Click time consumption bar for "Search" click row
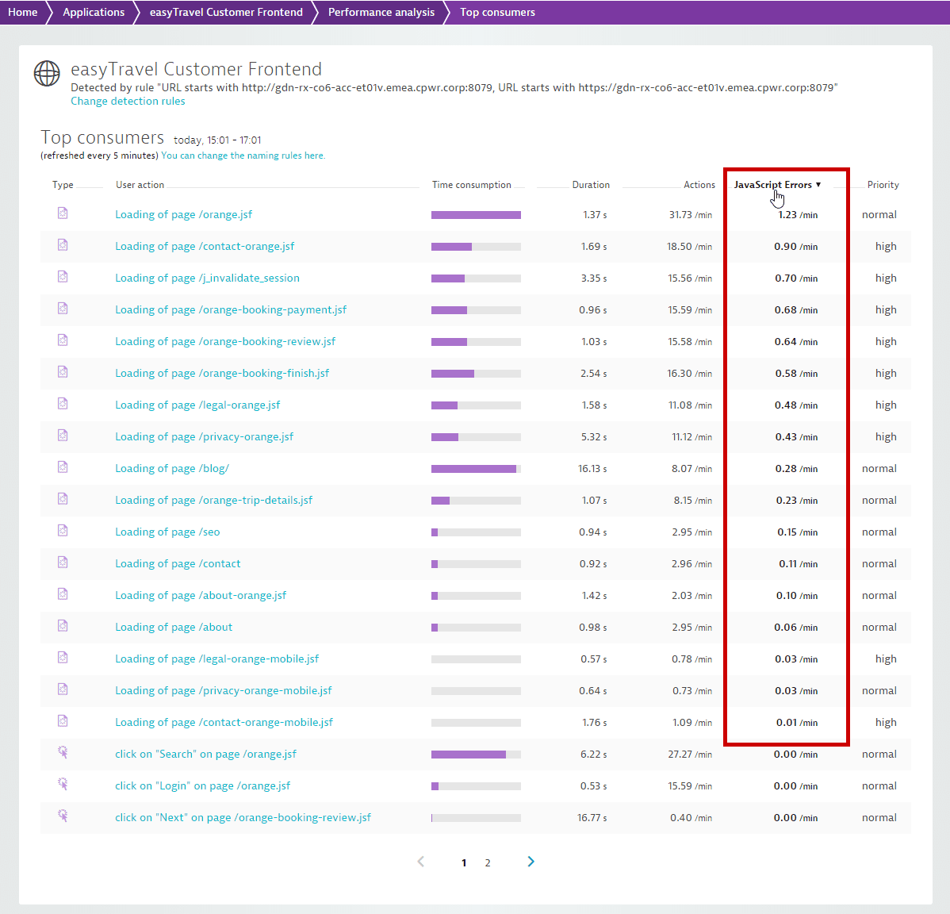Viewport: 950px width, 914px height. click(x=477, y=754)
